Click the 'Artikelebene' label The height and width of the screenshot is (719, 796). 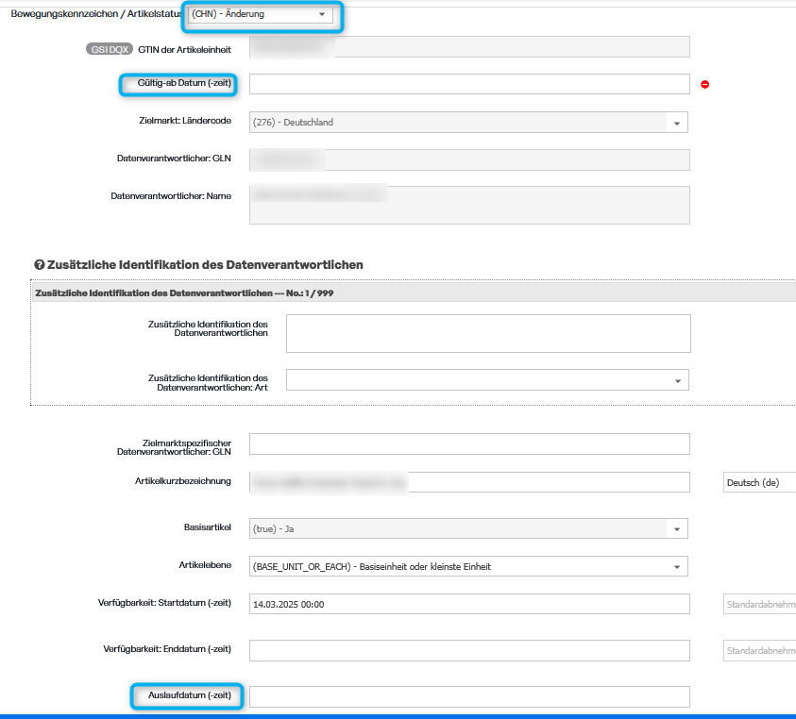click(205, 565)
